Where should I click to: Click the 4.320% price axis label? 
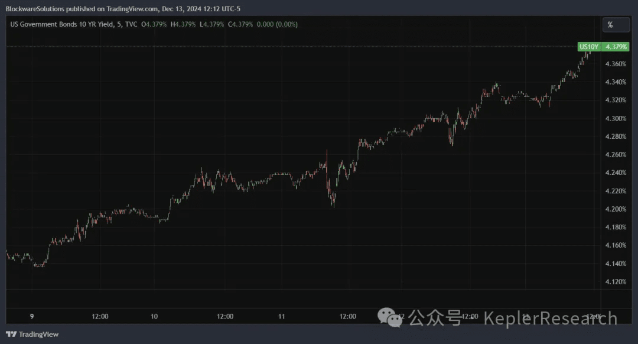(x=616, y=100)
